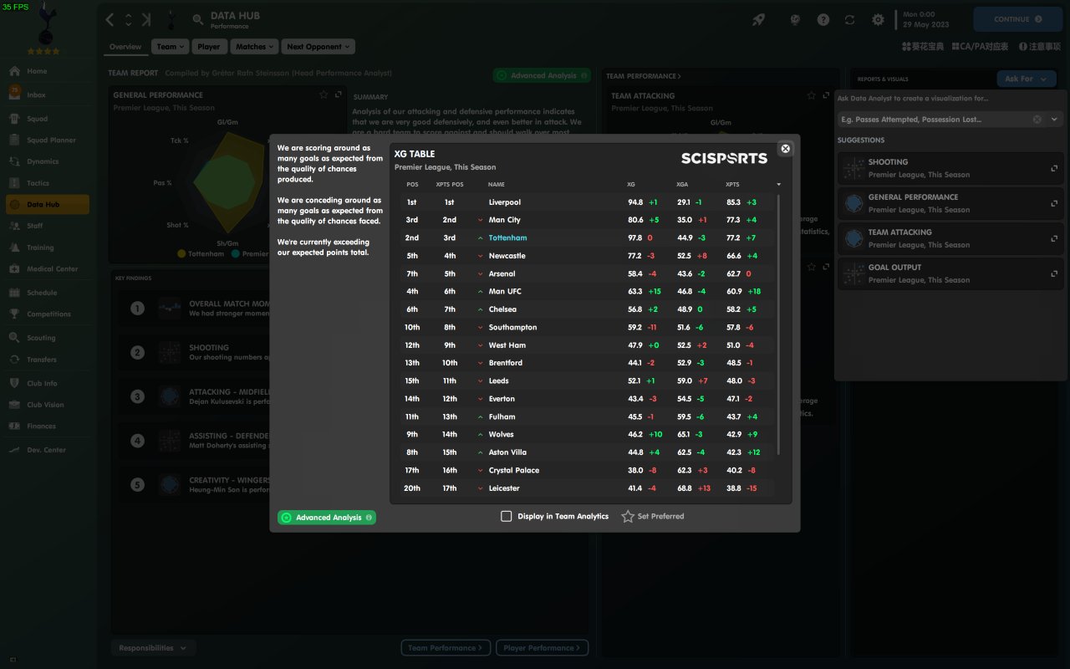Toggle Set Preferred star for XG Table
Viewport: 1070px width, 669px height.
628,516
